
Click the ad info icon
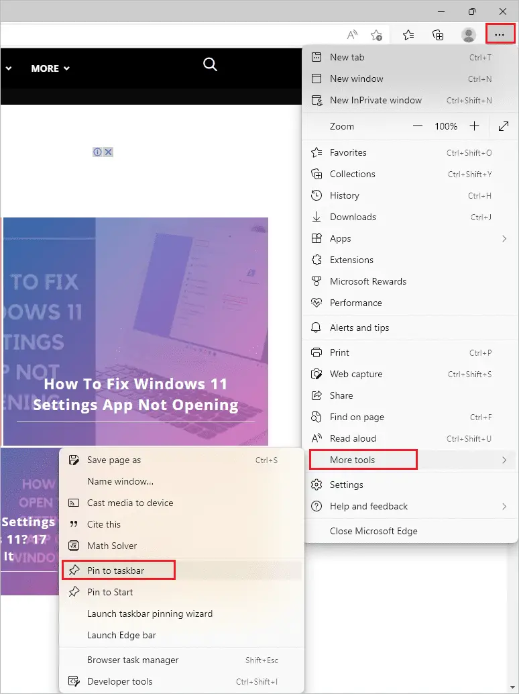pos(97,152)
